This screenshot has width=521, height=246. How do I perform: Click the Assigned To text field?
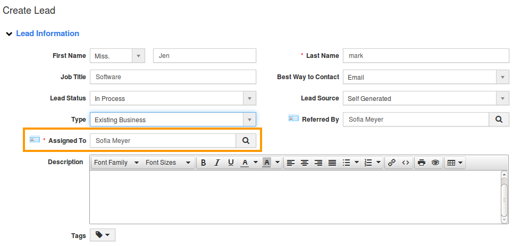tap(163, 141)
